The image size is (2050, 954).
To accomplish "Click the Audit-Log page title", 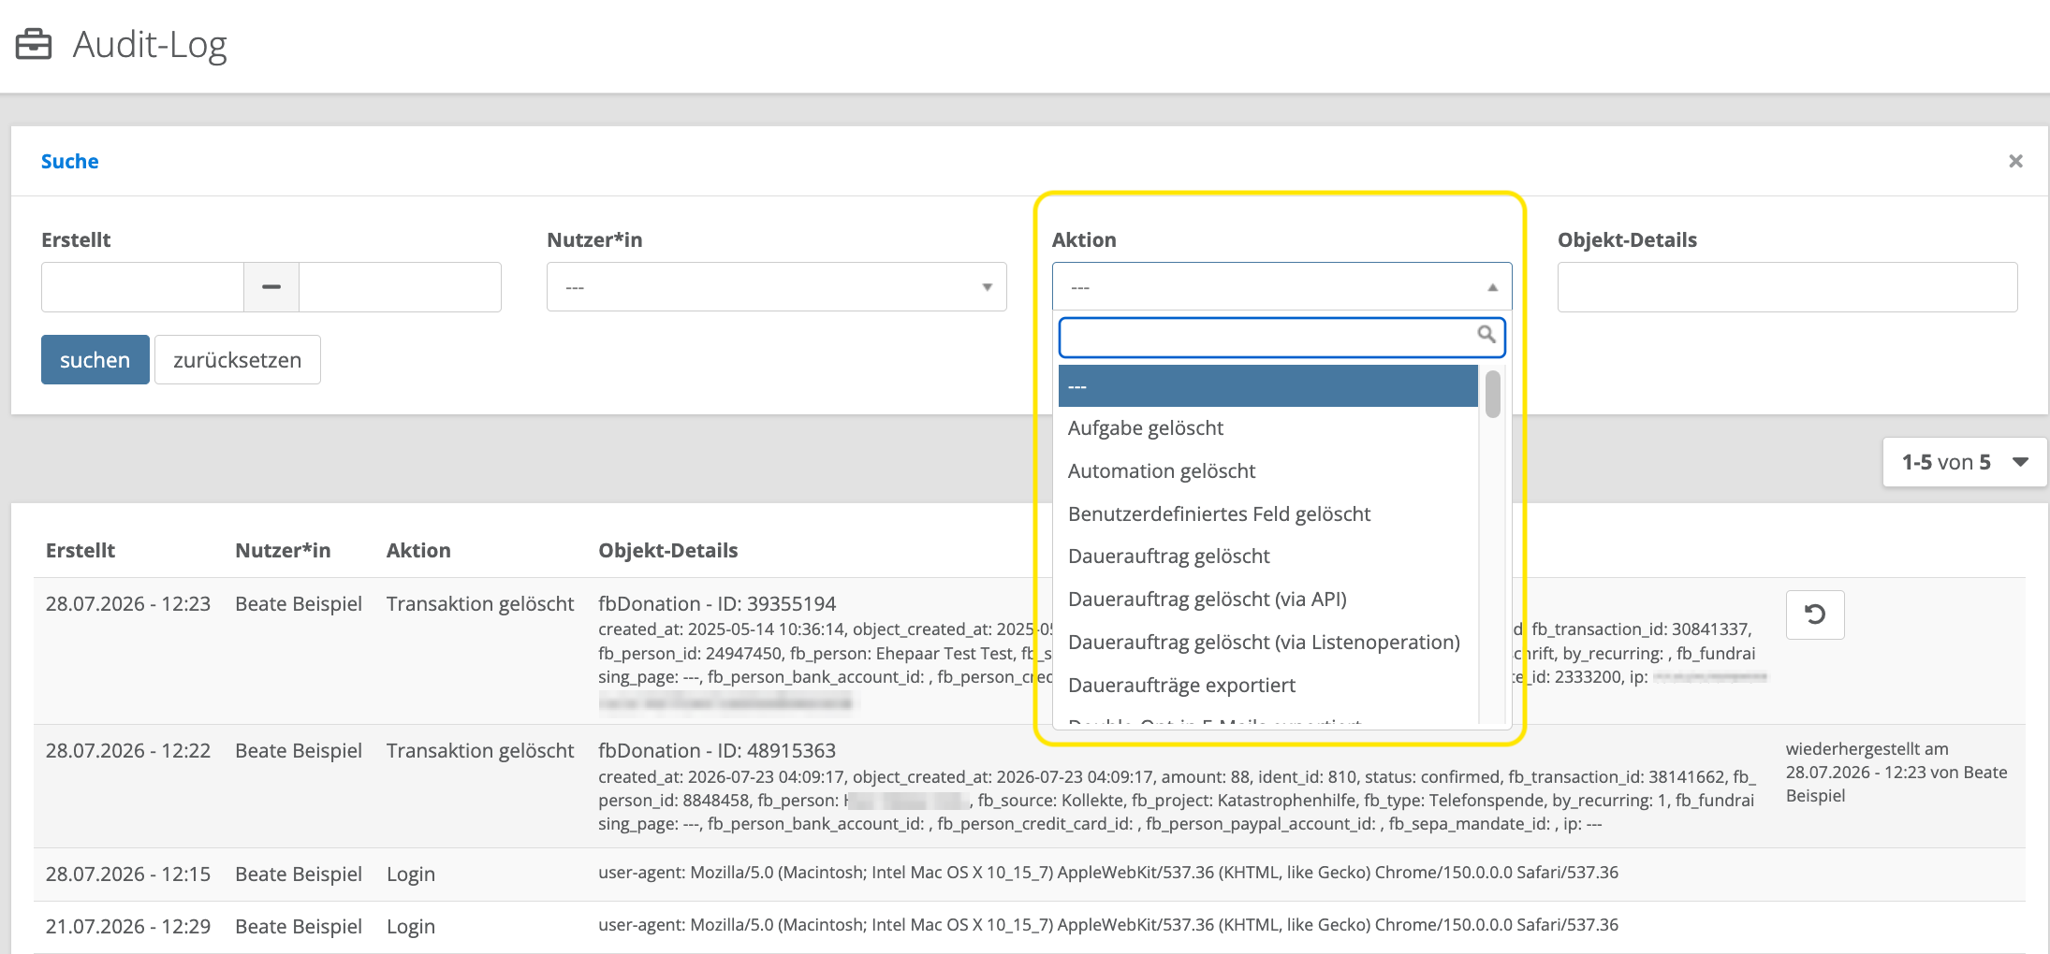I will point(150,45).
